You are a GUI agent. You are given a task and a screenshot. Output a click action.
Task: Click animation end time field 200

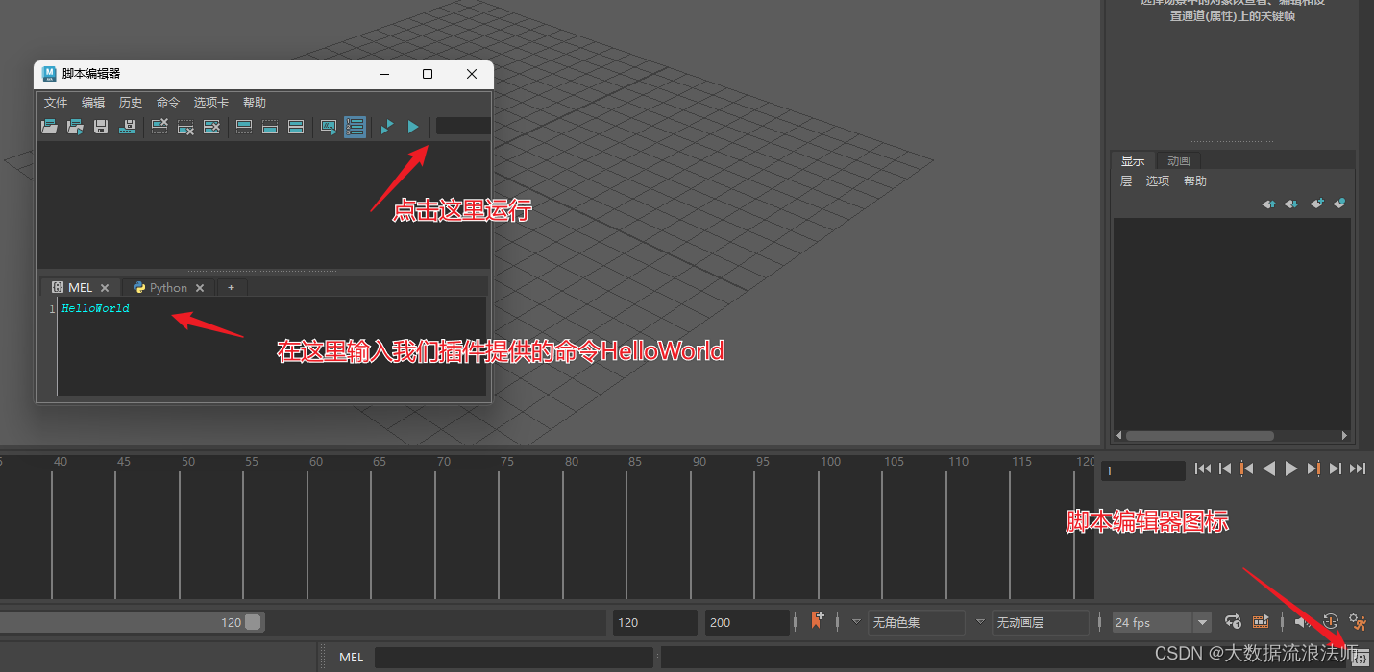click(x=748, y=622)
